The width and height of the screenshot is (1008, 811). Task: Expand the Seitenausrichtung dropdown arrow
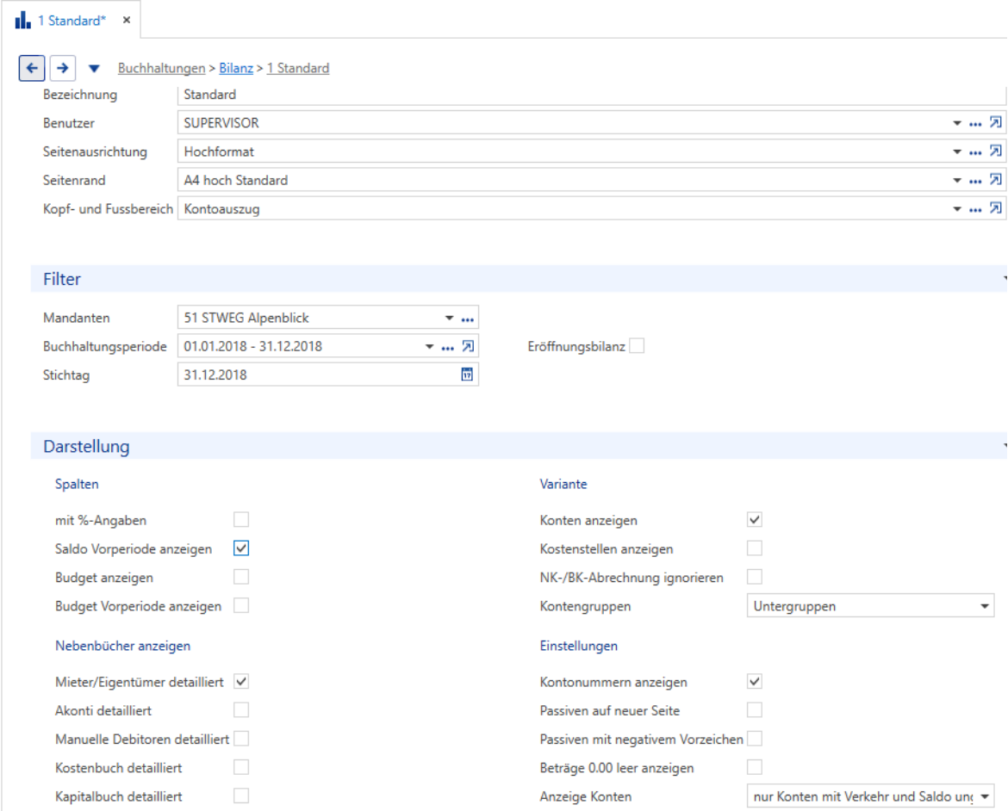(956, 152)
